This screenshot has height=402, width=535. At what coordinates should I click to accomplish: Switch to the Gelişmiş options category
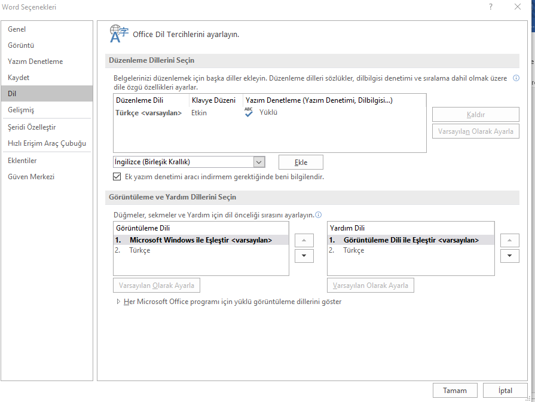click(x=21, y=110)
